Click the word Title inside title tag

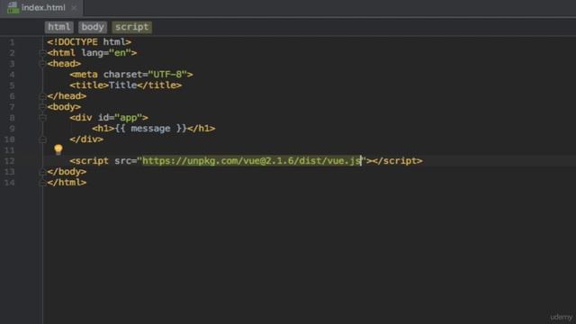click(122, 85)
